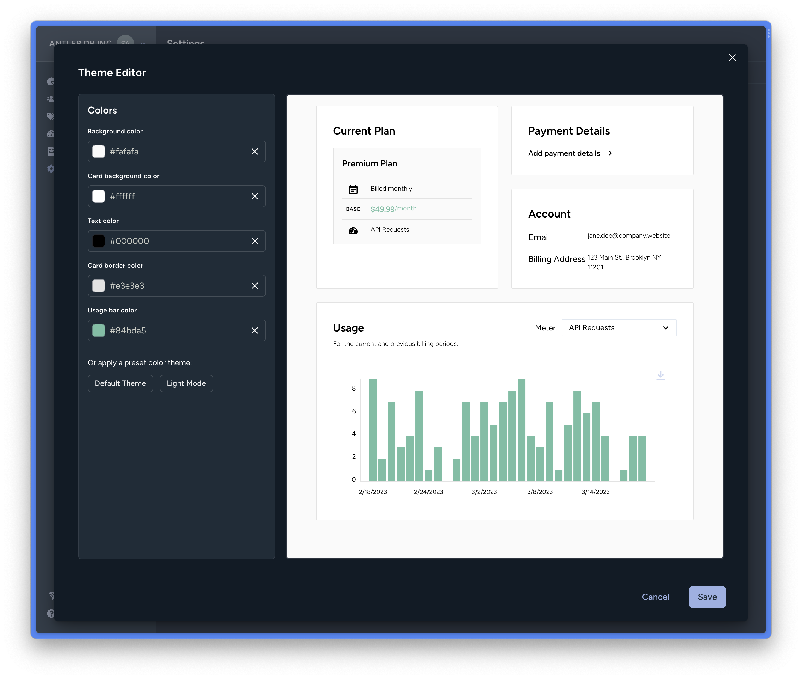Expand Add payment details chevron
Image resolution: width=802 pixels, height=679 pixels.
point(610,153)
